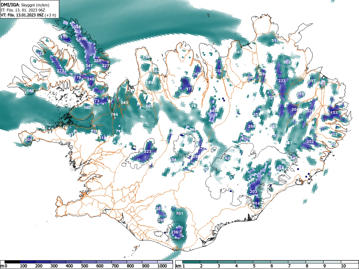This screenshot has width=359, height=269.
Task: Click the DMI/IGA Skyggni (m/km) title
Action: click(25, 5)
